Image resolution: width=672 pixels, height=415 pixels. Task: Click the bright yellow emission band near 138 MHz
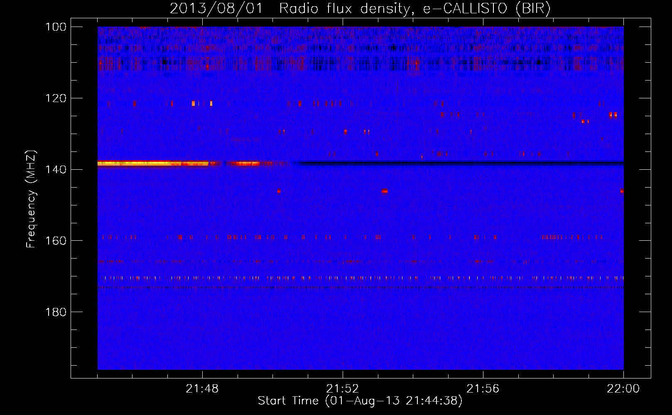click(x=153, y=164)
